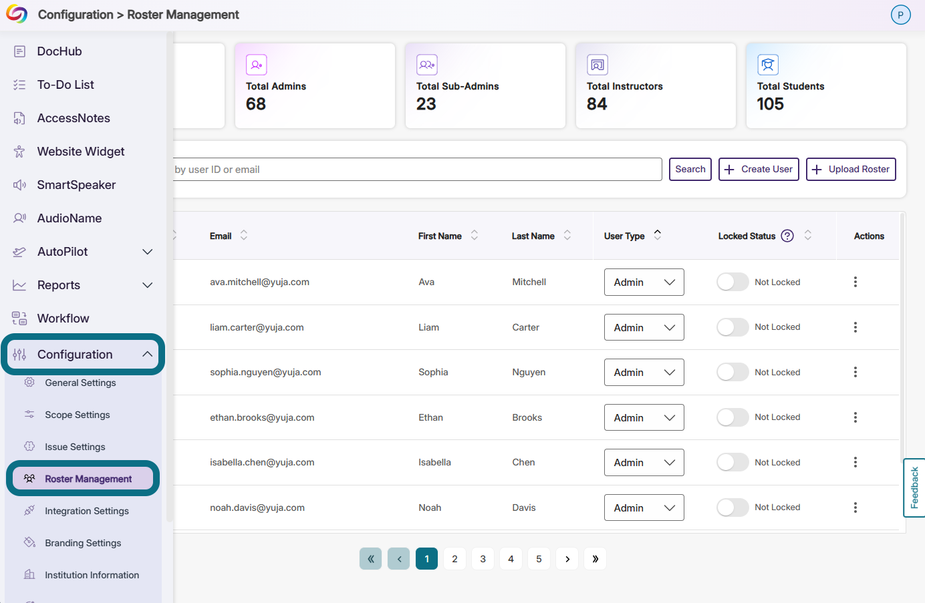Open the Feedback side tab

click(x=914, y=487)
